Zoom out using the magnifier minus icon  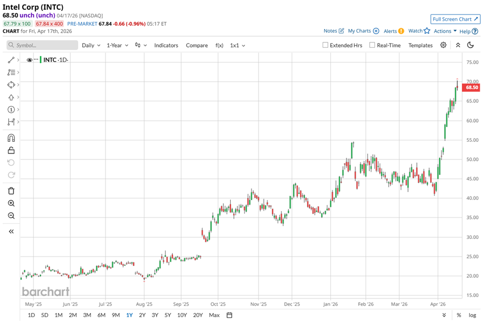tap(11, 216)
